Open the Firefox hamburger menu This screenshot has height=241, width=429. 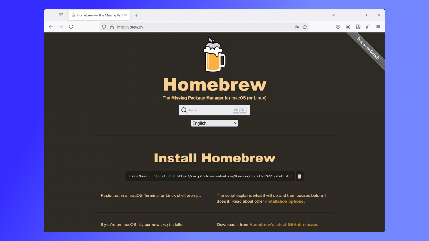point(378,27)
